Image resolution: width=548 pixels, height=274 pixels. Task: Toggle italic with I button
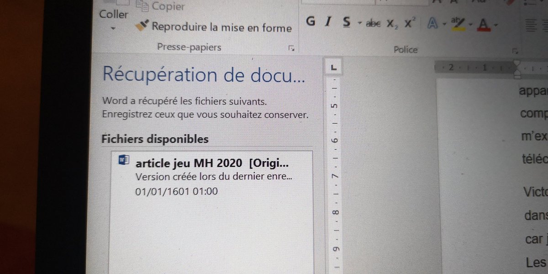point(327,22)
